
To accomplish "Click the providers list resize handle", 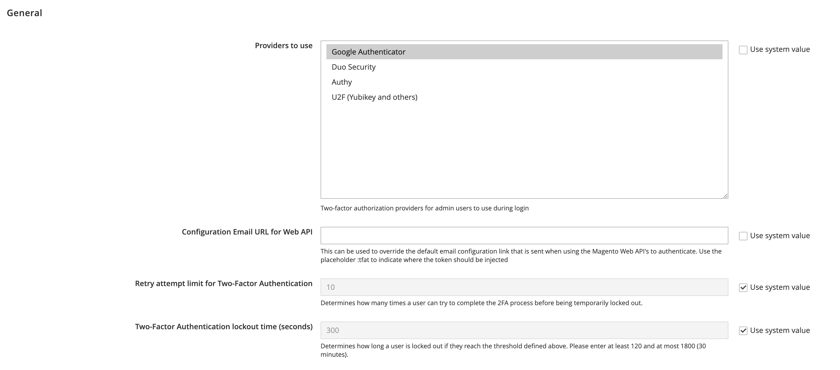I will point(725,196).
